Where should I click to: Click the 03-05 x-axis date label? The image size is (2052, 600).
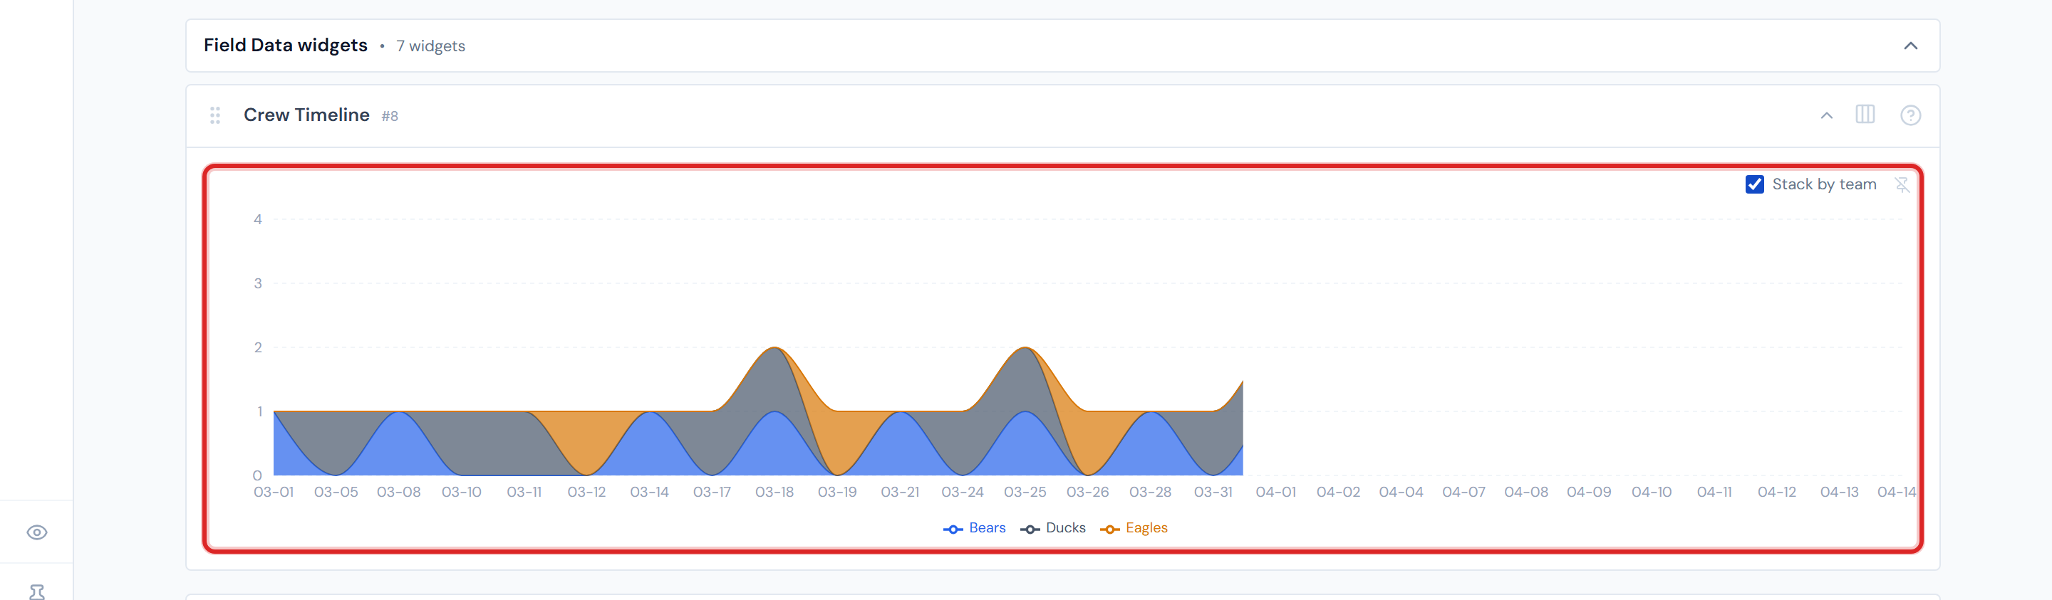tap(336, 493)
